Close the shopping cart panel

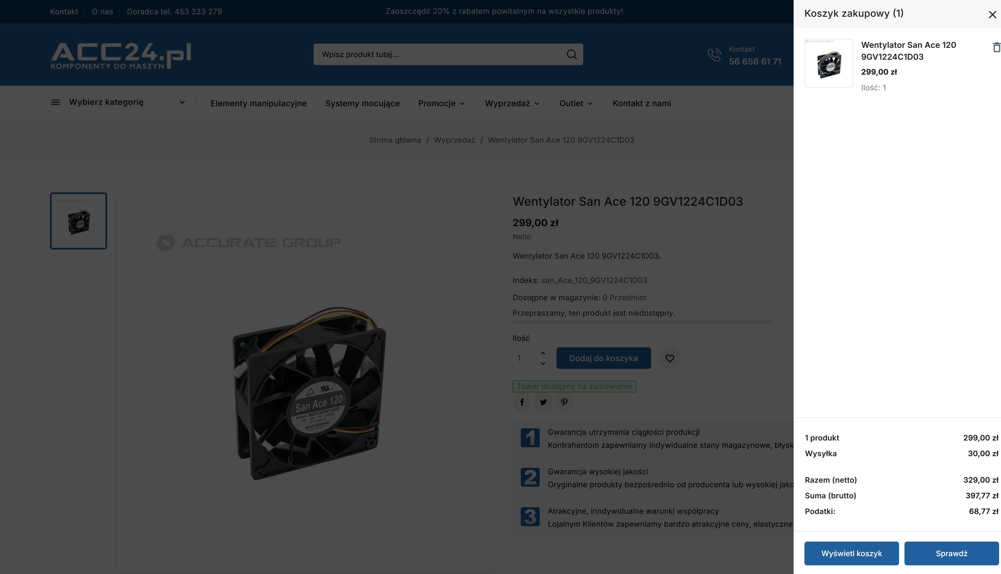(992, 15)
